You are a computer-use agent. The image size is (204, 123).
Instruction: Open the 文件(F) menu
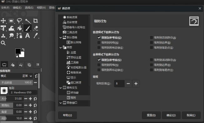[5, 8]
